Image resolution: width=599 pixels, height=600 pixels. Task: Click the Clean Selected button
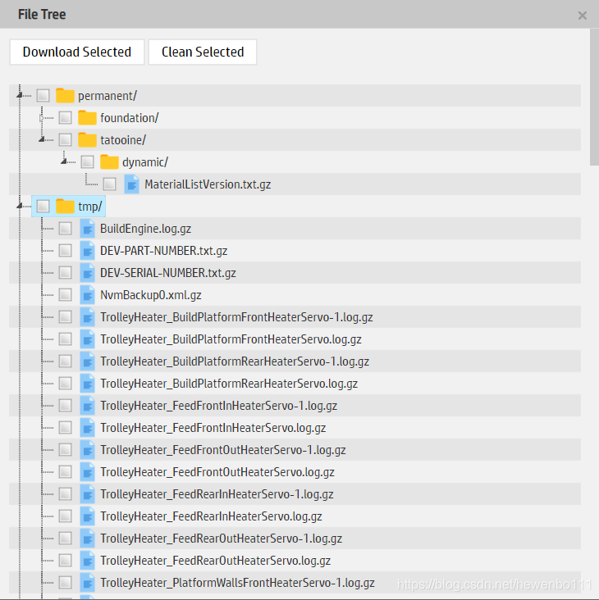(203, 52)
